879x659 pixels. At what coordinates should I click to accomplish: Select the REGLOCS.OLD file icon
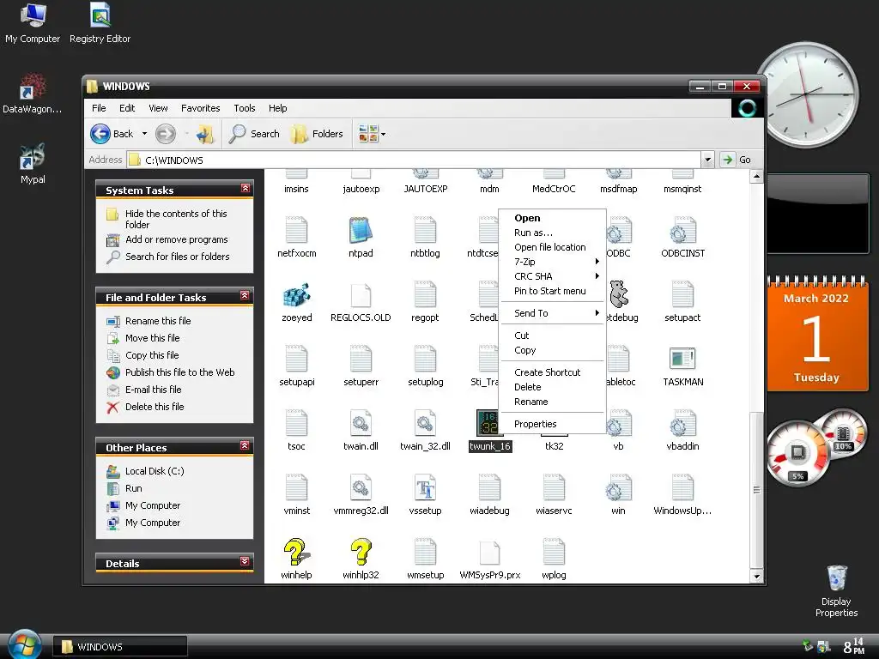[x=361, y=295]
